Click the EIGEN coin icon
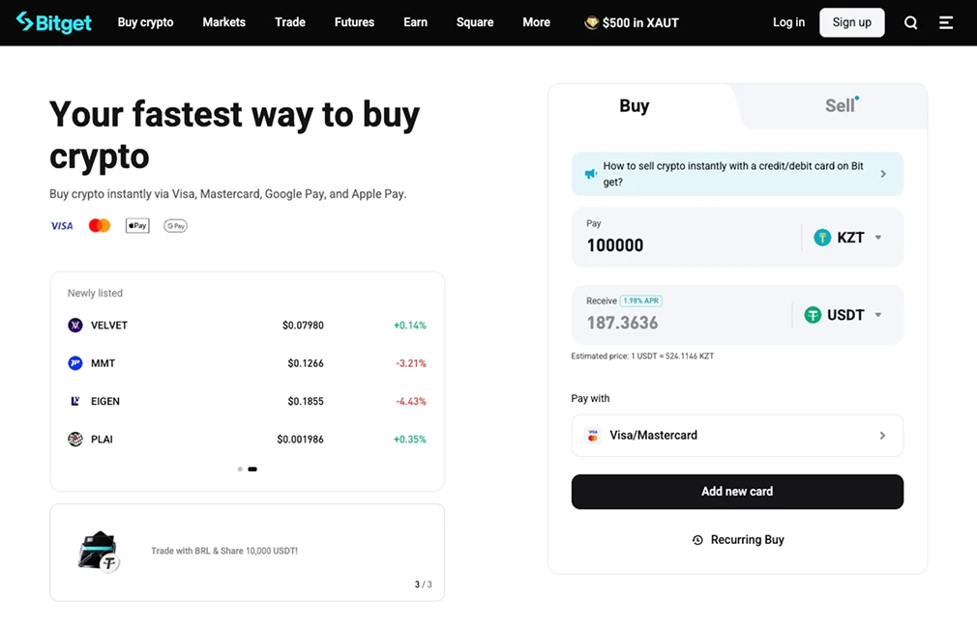 [x=74, y=401]
